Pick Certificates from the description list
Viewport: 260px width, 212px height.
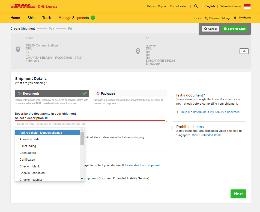click(47, 160)
